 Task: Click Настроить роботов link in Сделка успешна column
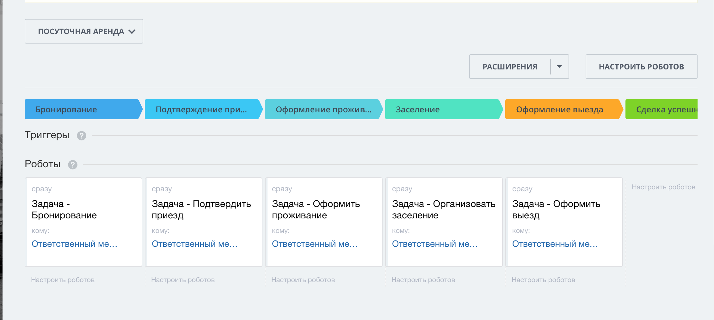663,187
